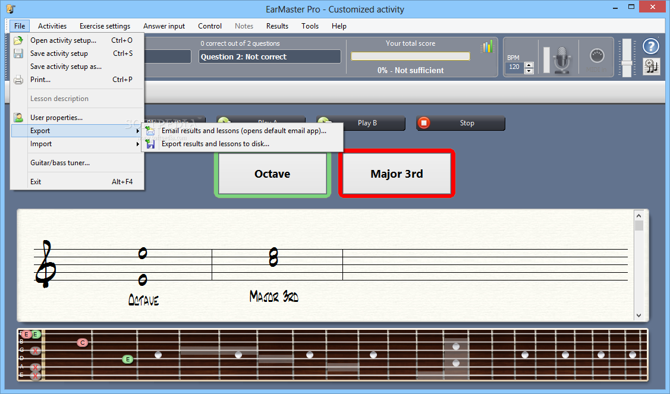Open the Help menu
This screenshot has height=394, width=670.
pos(339,26)
